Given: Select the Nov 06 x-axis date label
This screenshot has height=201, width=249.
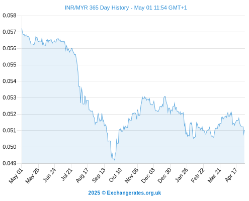Looking at the screenshot, I should click(x=132, y=175).
